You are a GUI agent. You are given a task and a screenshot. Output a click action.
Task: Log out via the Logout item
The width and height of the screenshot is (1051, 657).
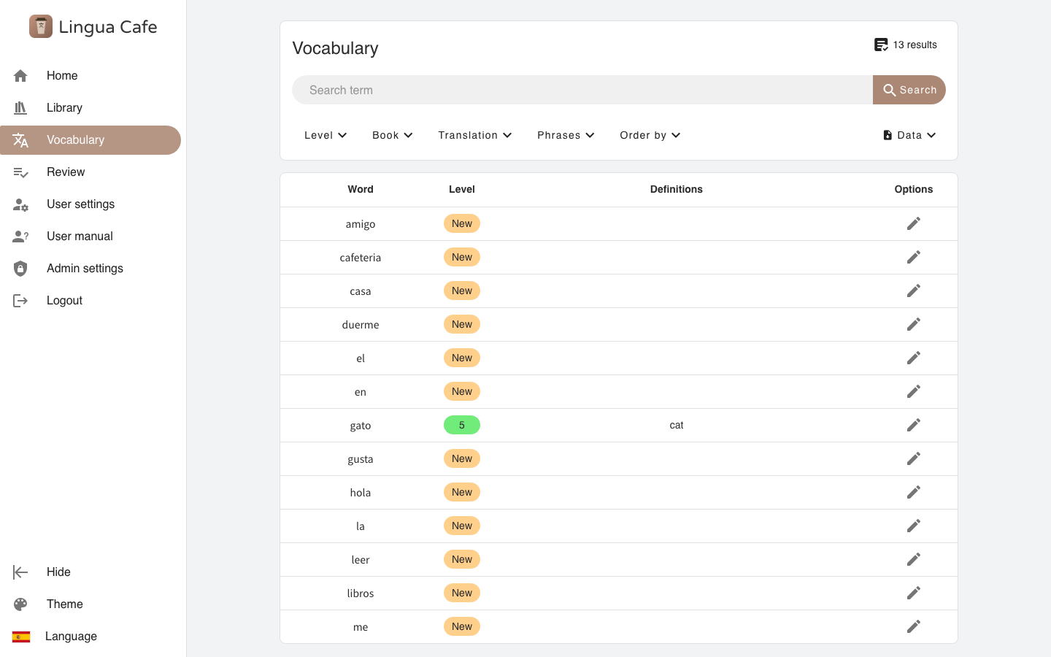pos(91,301)
